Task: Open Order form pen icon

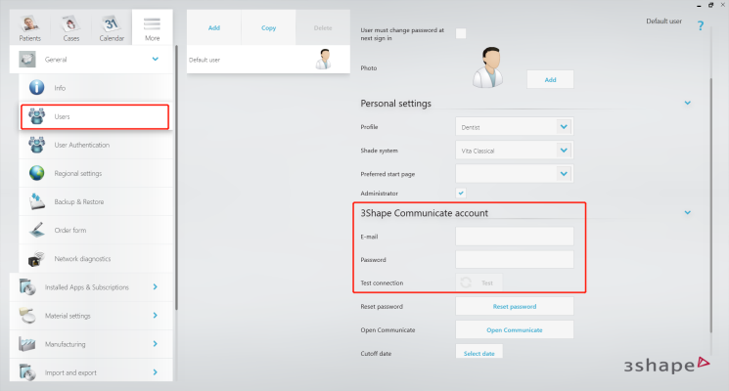Action: point(37,230)
